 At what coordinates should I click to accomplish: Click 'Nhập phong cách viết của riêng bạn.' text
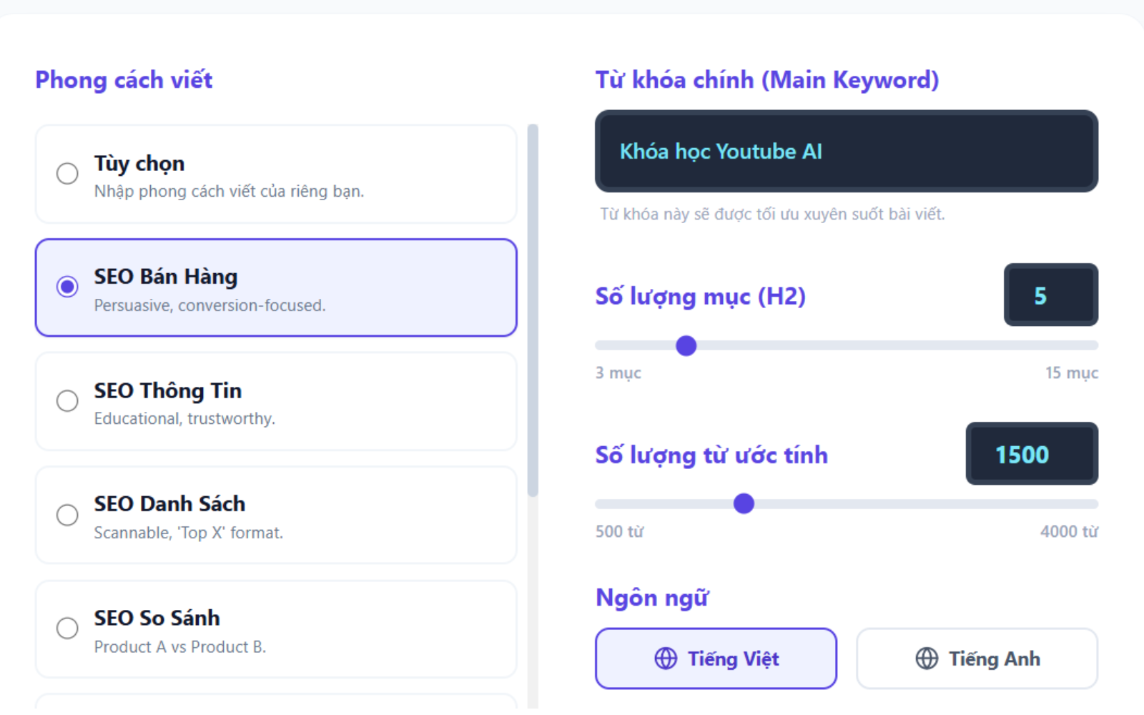229,191
